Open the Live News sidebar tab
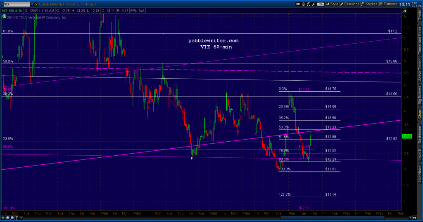Screen dimensions: 423x222 420,174
